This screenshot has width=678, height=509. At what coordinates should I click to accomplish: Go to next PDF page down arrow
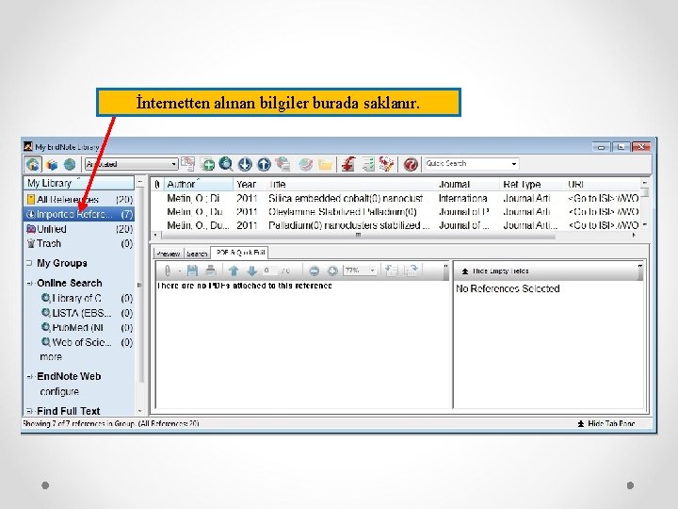click(x=251, y=271)
